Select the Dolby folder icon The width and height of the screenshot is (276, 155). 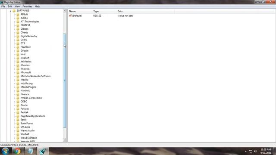[x=18, y=40]
